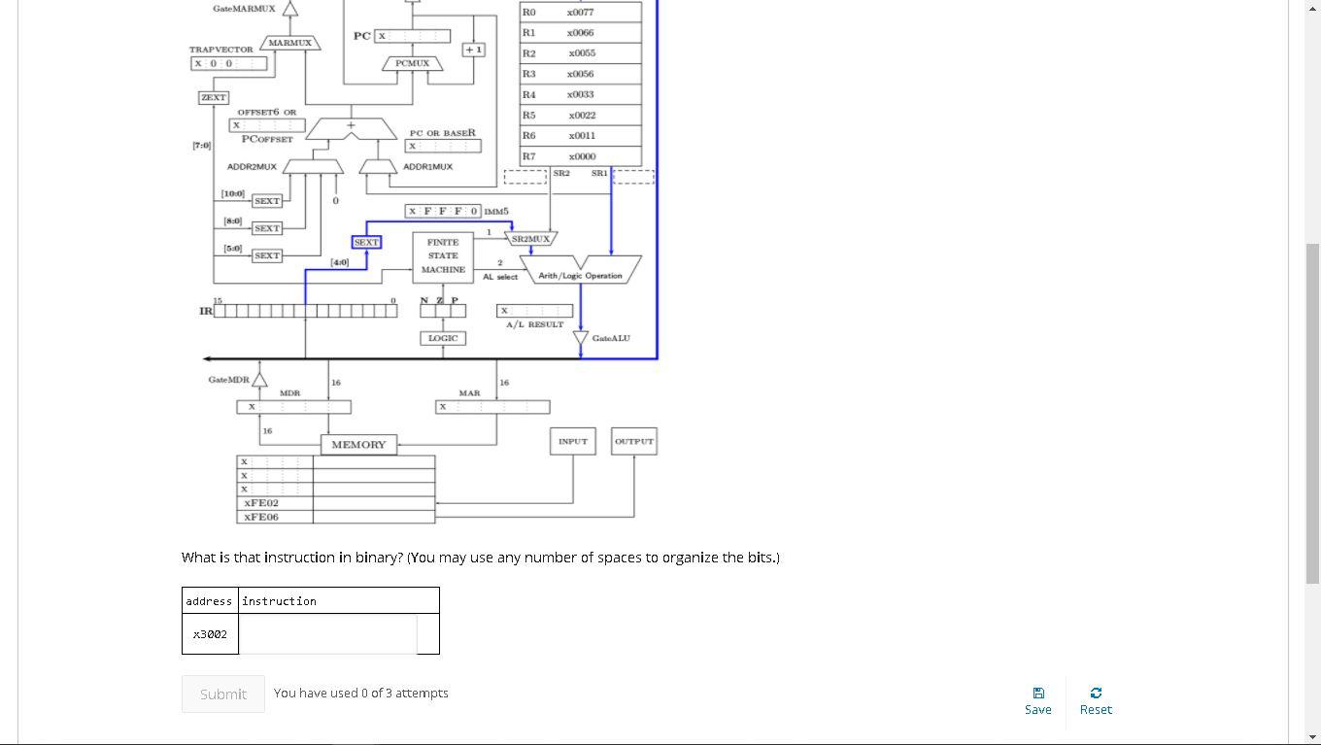This screenshot has height=745, width=1321.
Task: Select the GateMDR driver triangle
Action: (258, 379)
